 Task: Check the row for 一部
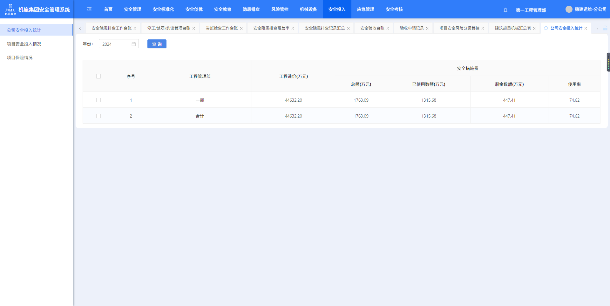(x=98, y=100)
